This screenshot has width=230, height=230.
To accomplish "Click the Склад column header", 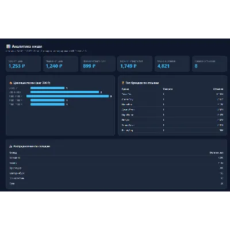I will pyautogui.click(x=13, y=152).
